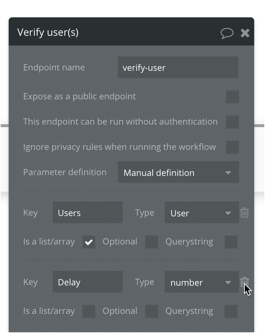Enable Ignore privacy rules when running the workflow

(x=233, y=147)
